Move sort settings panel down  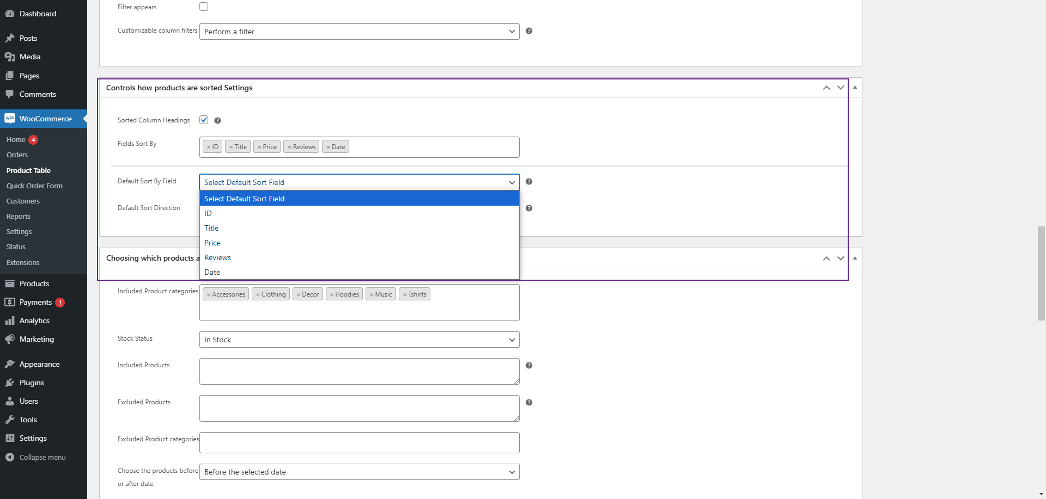(841, 88)
